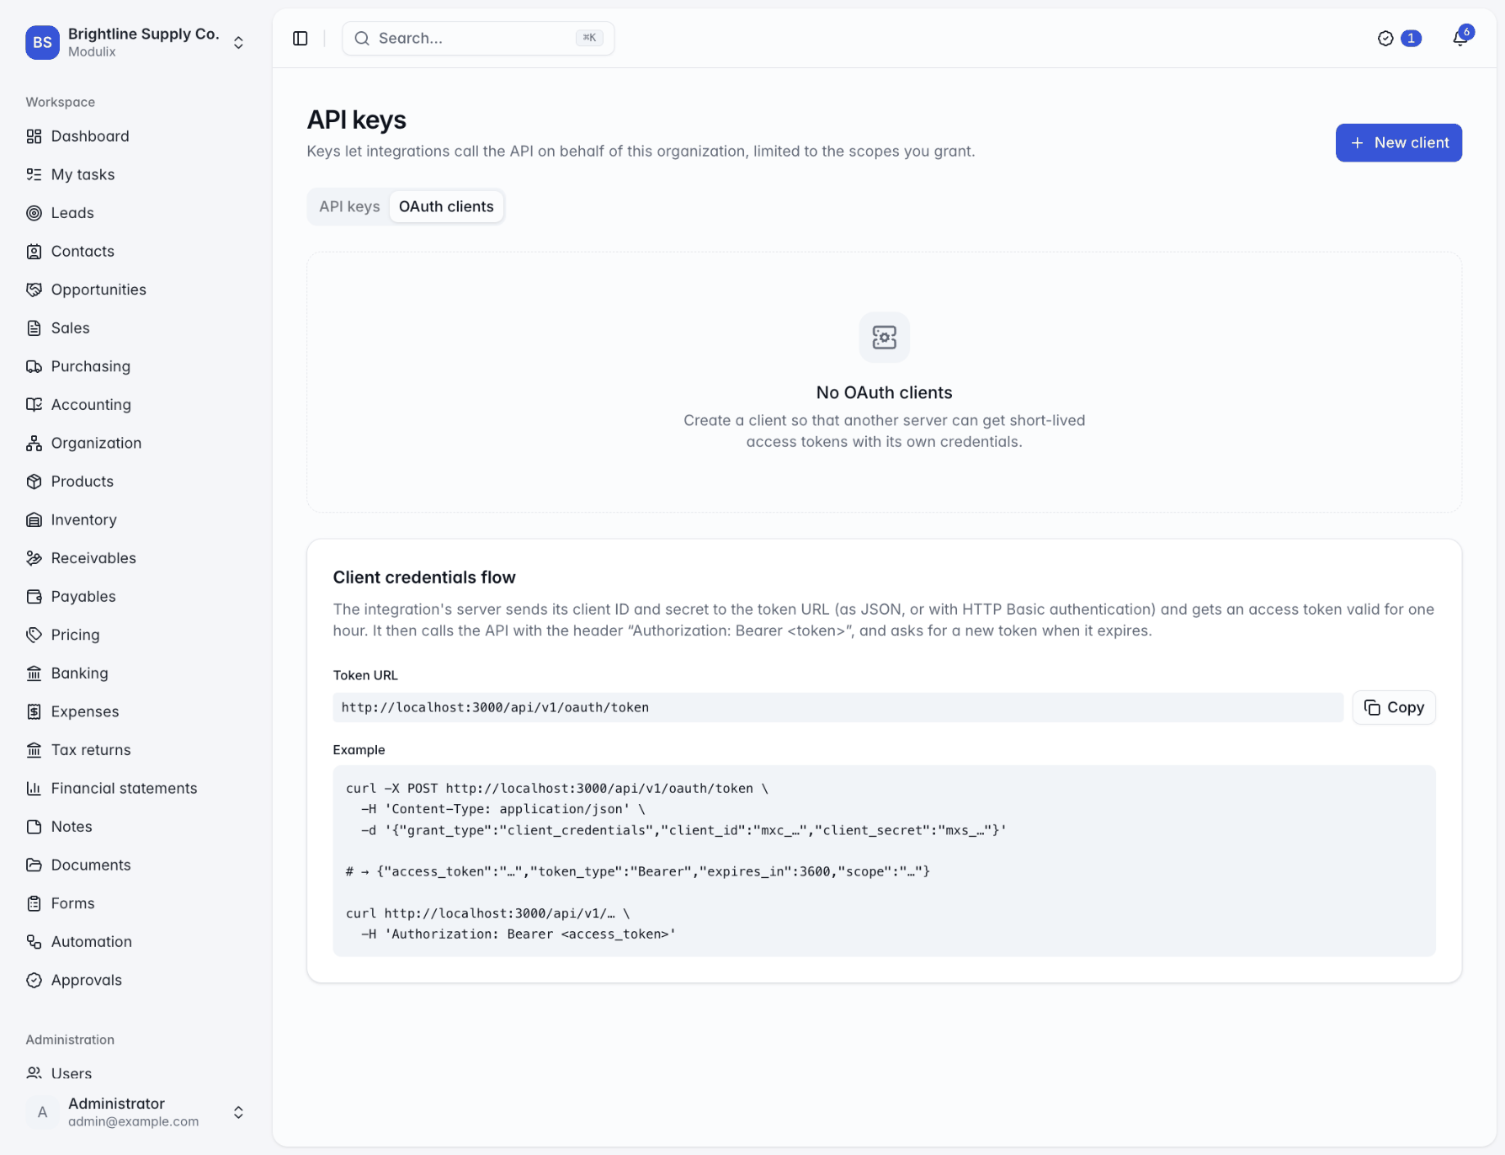Click the Pricing tag icon

point(34,635)
